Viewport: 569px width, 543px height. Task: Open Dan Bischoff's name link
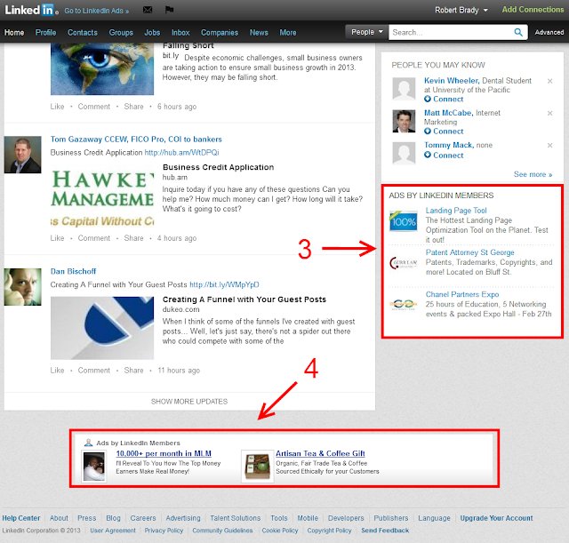coord(73,272)
